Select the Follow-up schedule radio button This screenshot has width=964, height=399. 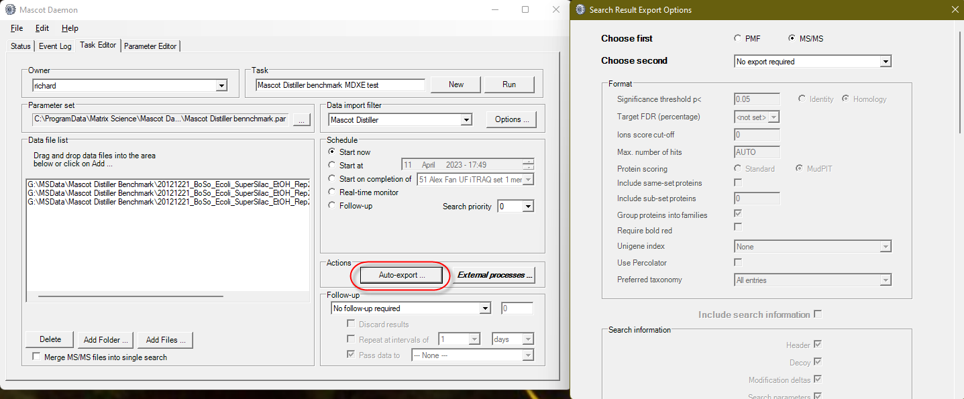332,206
